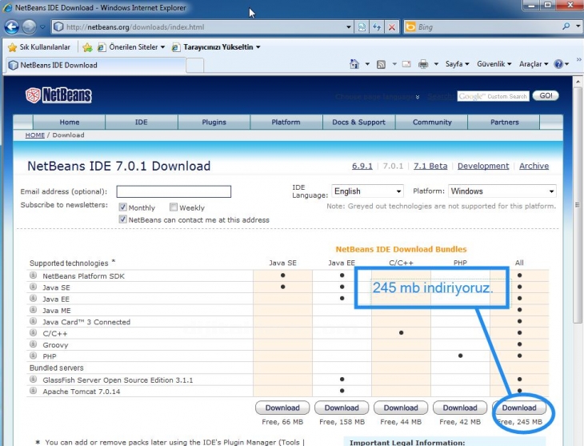This screenshot has width=584, height=446.
Task: Click the Favorites star Sık Kullanılanlar
Action: pyautogui.click(x=12, y=47)
